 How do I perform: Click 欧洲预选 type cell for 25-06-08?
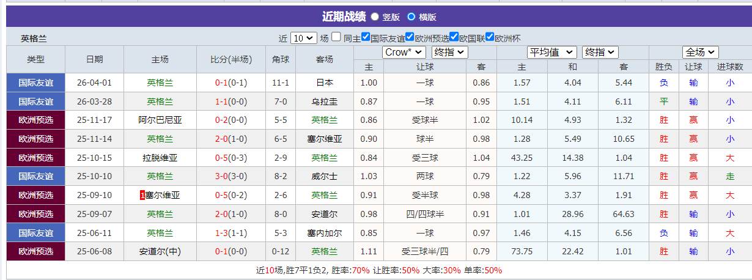point(36,252)
